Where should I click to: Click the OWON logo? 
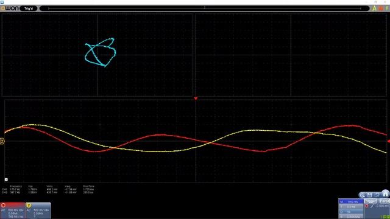[10, 9]
